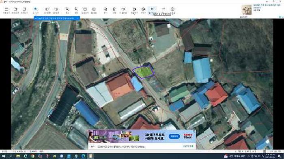The height and width of the screenshot is (159, 284).
Task: Close the blue tooltip banner
Action: (x=77, y=19)
